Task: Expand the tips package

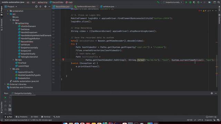Action: point(13,60)
